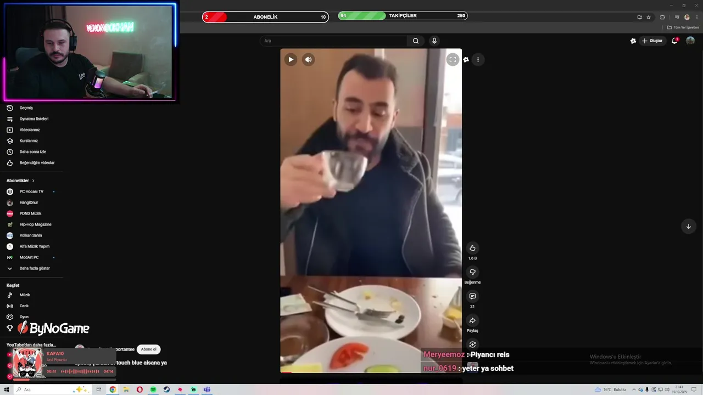Click the Shorts video progress bar
The image size is (703, 395).
[x=371, y=373]
